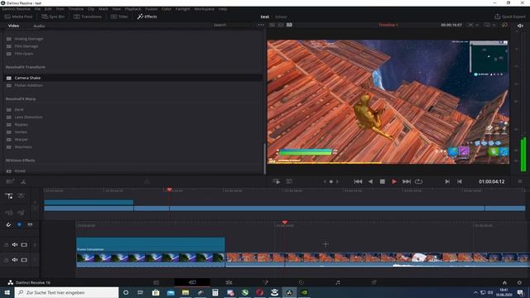Open the Sync Bin panel

[53, 17]
